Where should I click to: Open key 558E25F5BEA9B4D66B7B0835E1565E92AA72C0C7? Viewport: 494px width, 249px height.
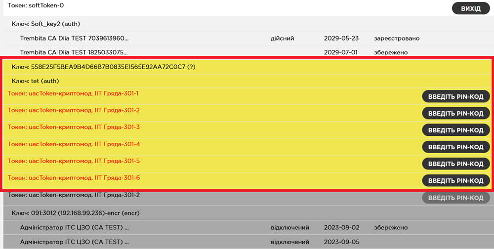tap(104, 67)
